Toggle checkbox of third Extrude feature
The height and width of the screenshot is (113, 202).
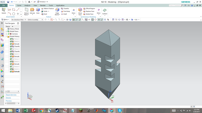(x=11, y=64)
